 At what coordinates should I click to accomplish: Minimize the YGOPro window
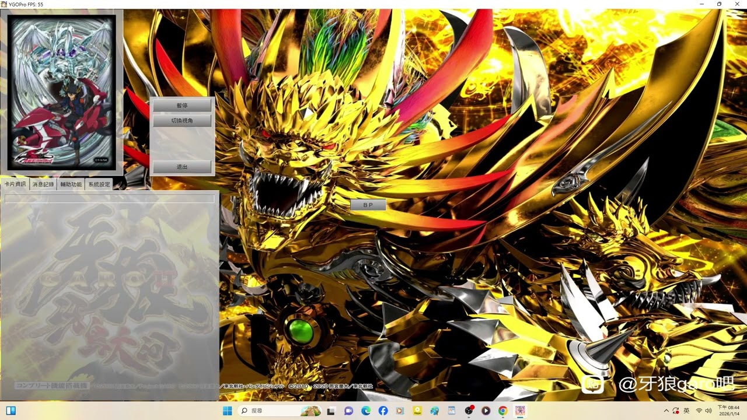(x=701, y=4)
